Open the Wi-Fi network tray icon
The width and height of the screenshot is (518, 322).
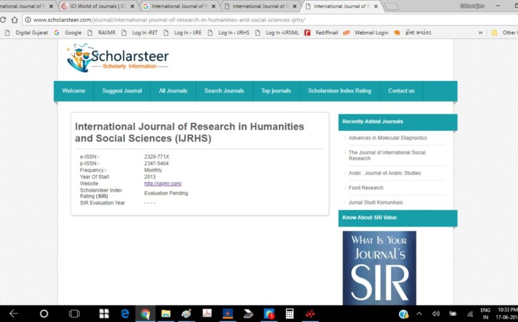tap(469, 314)
